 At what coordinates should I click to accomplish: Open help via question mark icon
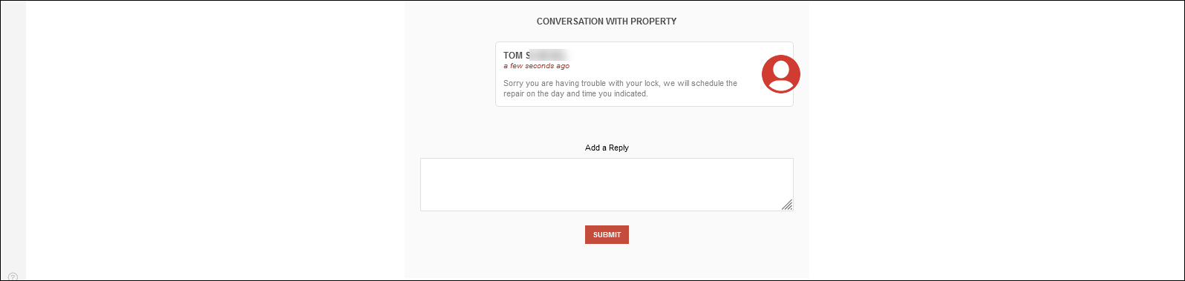(13, 277)
